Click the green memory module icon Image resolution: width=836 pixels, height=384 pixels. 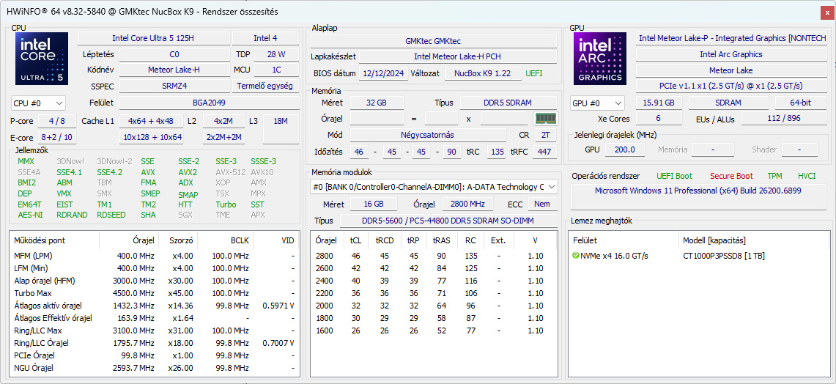pyautogui.click(x=544, y=118)
